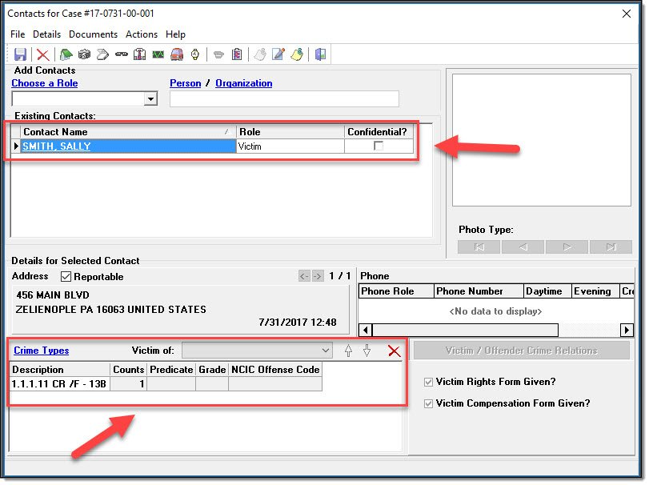
Task: Uncheck Victim Rights Form Given
Action: tap(429, 382)
